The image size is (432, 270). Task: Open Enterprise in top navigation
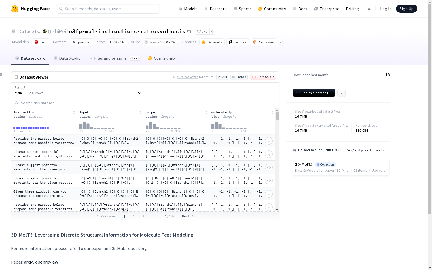326,9
